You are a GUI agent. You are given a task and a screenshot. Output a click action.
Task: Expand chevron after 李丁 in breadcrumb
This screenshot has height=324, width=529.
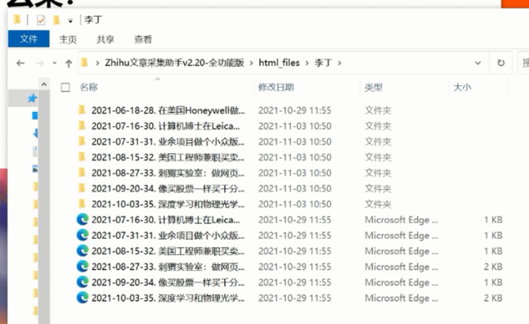pos(339,63)
